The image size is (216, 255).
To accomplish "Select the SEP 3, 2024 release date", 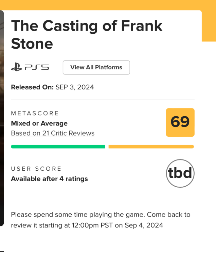I will click(x=75, y=87).
